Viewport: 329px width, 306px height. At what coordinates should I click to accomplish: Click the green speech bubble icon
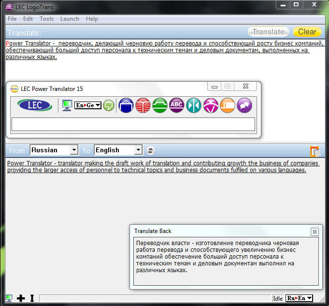click(109, 105)
